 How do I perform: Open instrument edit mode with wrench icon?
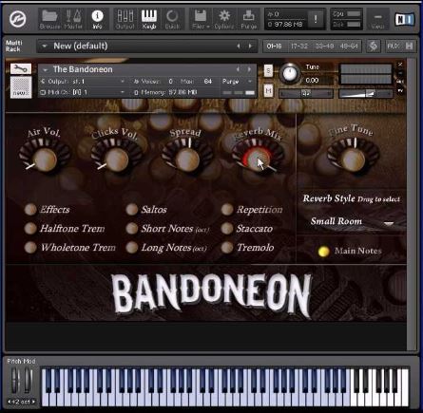[21, 68]
